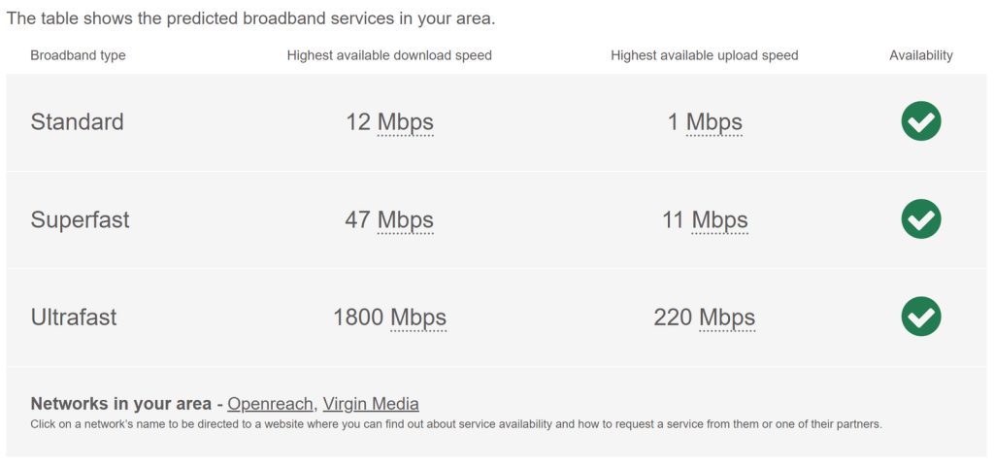Click the Networks in your area heading
994x467 pixels.
[120, 404]
